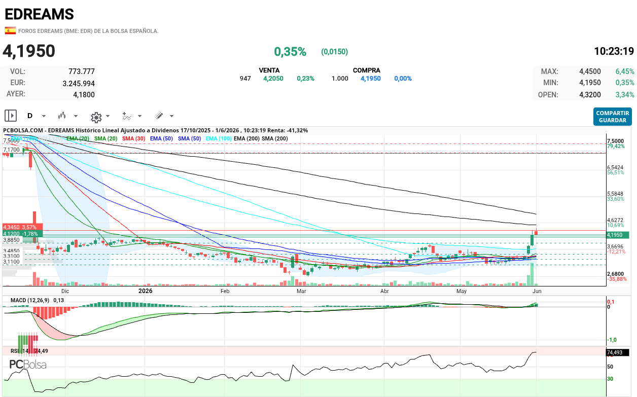Click the VENTA price 4,2050
637x397 pixels.
click(273, 79)
